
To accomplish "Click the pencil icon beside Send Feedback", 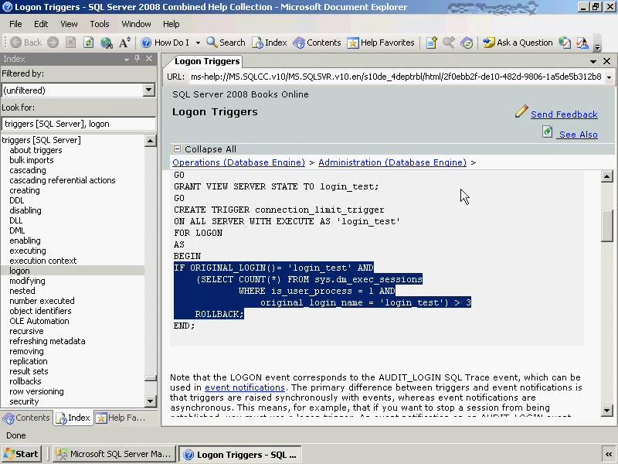I will (521, 111).
